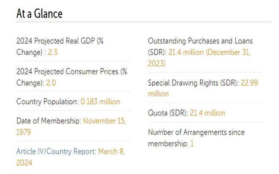
Task: Click the Country Population label
Action: [x=47, y=102]
